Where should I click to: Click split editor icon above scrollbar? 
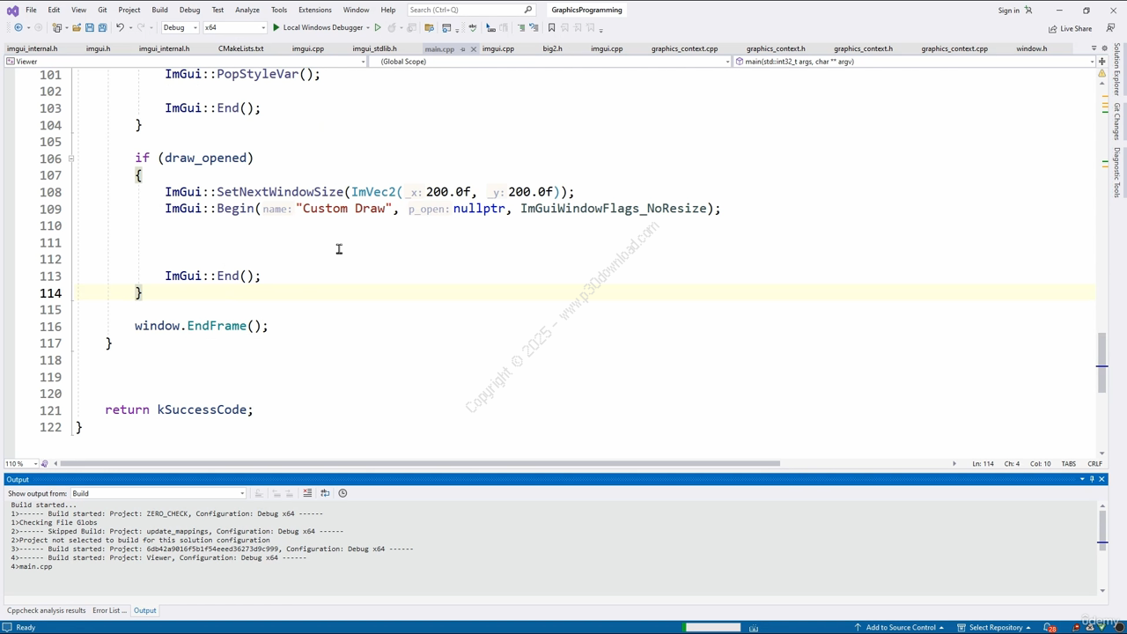tap(1101, 62)
